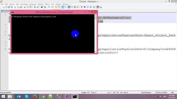Image resolution: width=177 pixels, height=99 pixels.
Task: Toggle INS insert mode in status bar
Action: click(x=172, y=92)
